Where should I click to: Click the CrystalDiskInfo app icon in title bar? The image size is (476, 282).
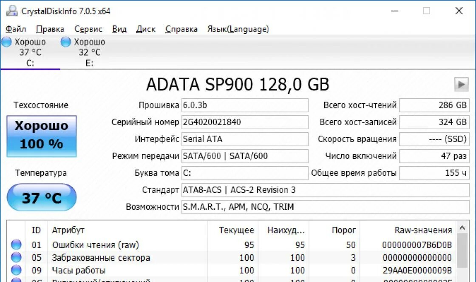(12, 11)
